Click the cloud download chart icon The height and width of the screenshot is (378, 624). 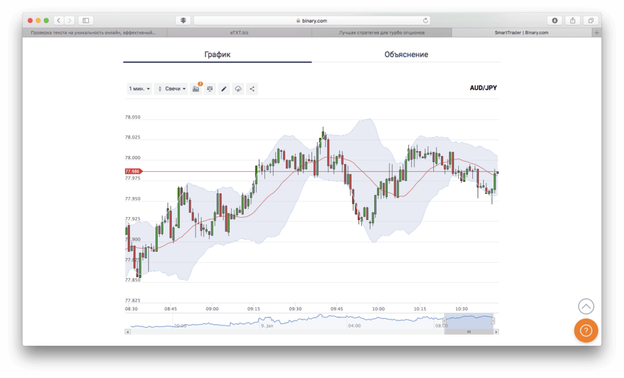[x=238, y=89]
